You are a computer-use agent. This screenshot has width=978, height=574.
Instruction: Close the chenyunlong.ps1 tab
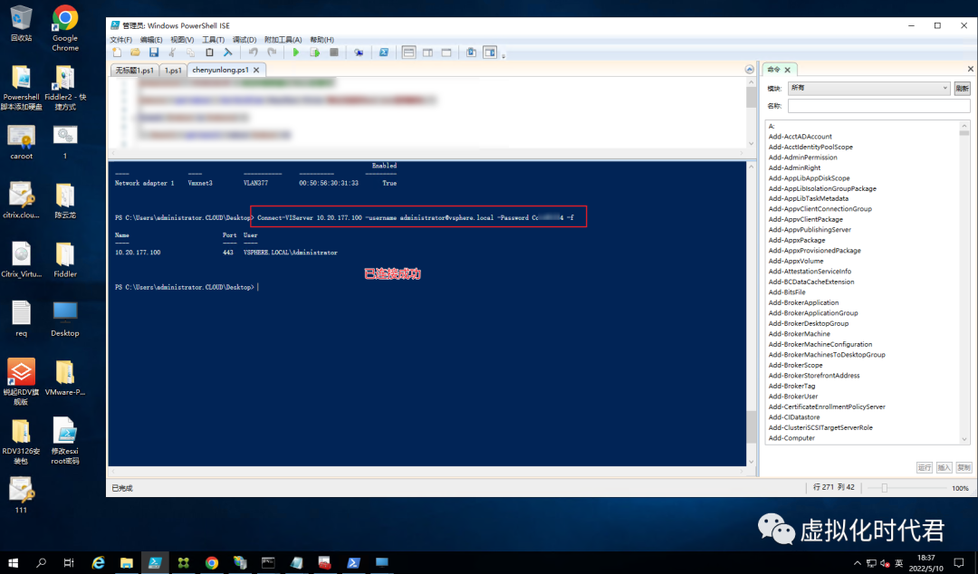256,70
